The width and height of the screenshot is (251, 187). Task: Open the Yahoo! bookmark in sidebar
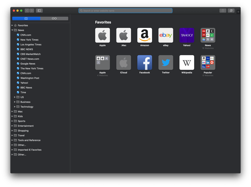click(24, 83)
